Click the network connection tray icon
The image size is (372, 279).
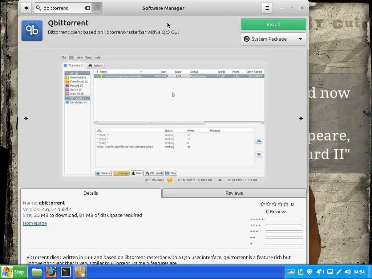[339, 272]
